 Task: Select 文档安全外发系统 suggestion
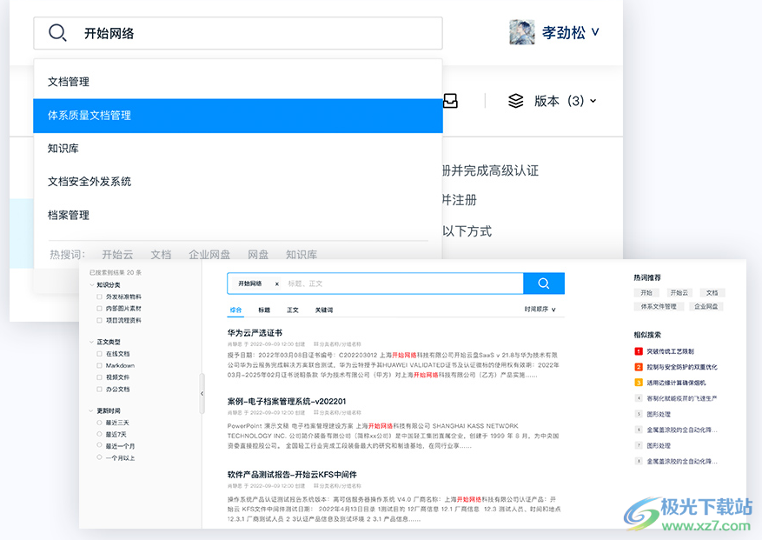tap(238, 182)
